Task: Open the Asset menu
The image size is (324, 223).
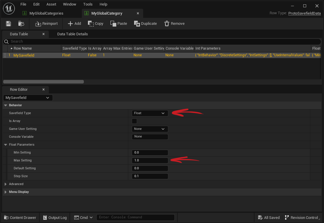Action: click(x=51, y=4)
